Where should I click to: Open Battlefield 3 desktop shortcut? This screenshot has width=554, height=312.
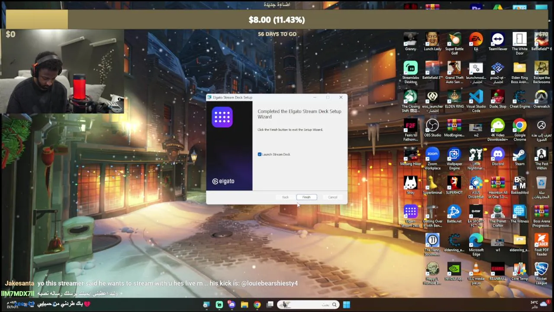point(432,71)
